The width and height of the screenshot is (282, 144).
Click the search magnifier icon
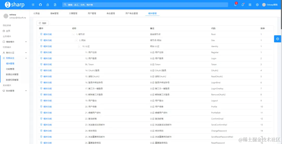(65, 5)
